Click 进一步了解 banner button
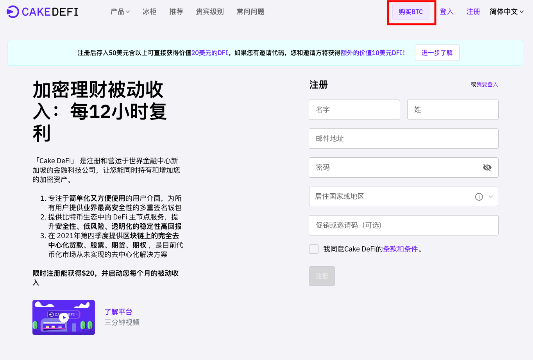The image size is (533, 360). pos(437,53)
